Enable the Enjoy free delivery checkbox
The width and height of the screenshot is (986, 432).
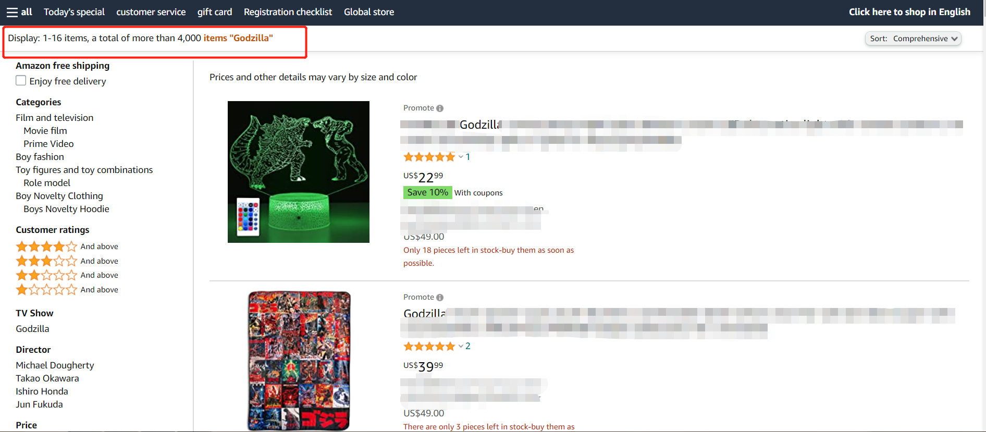tap(21, 80)
